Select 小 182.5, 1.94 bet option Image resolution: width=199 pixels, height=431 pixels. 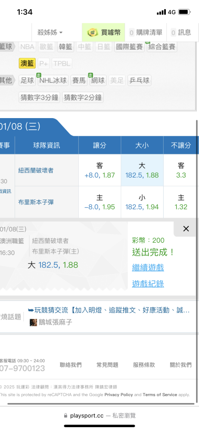coord(142,202)
